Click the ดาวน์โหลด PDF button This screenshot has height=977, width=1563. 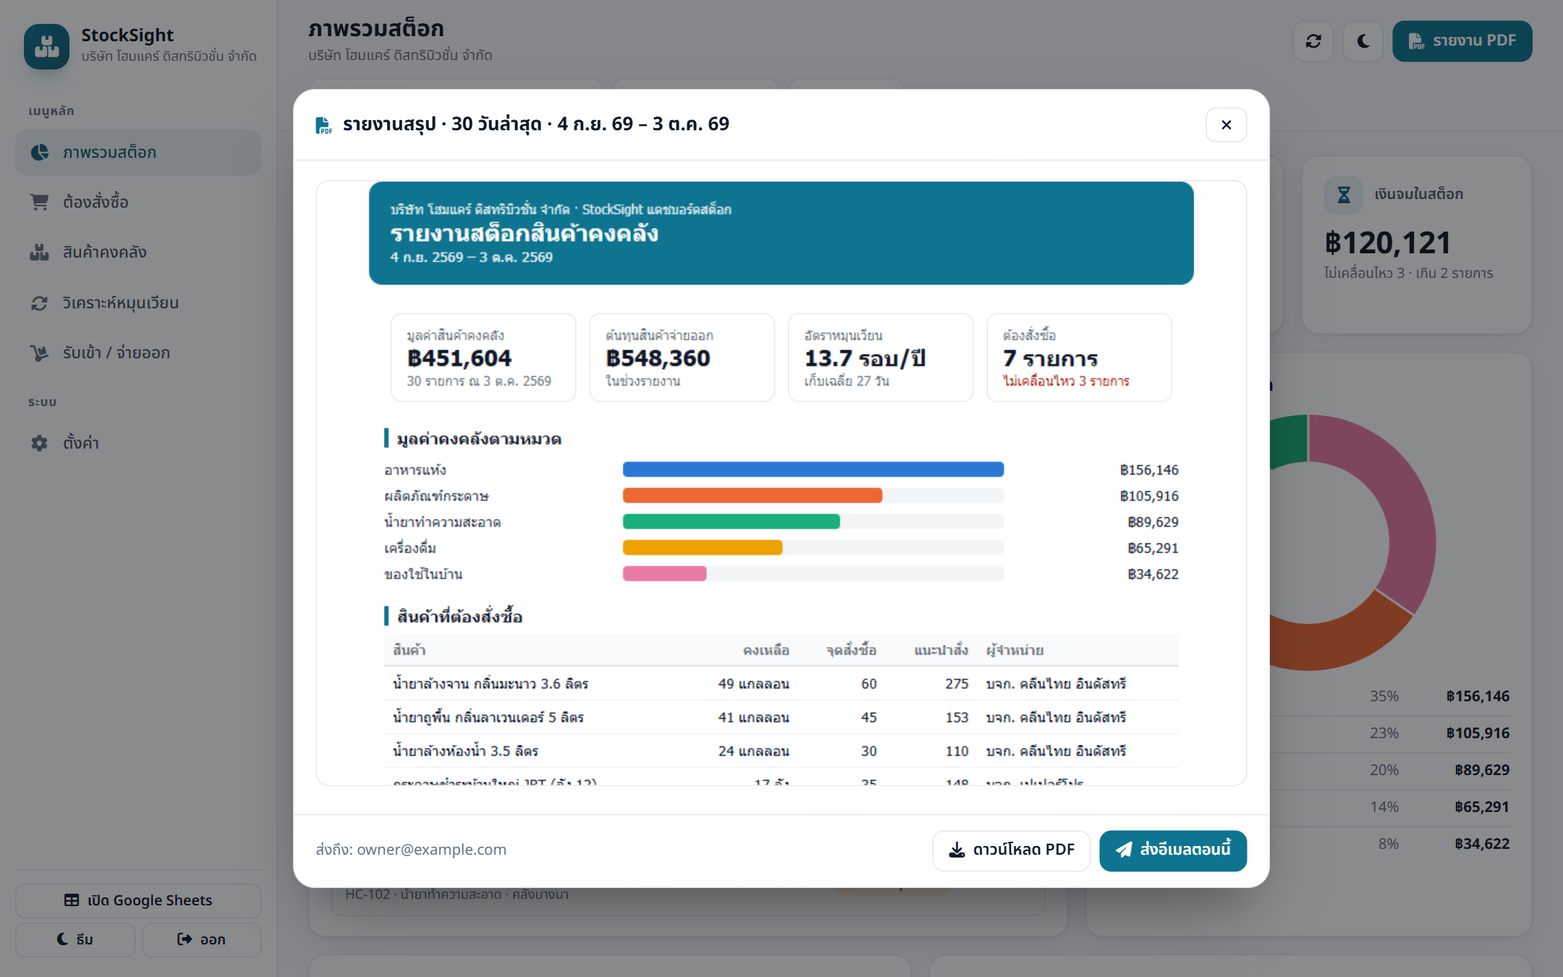point(1011,850)
